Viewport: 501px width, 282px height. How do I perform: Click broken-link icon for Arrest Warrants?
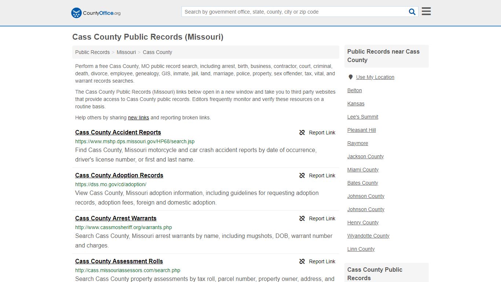[x=302, y=218]
